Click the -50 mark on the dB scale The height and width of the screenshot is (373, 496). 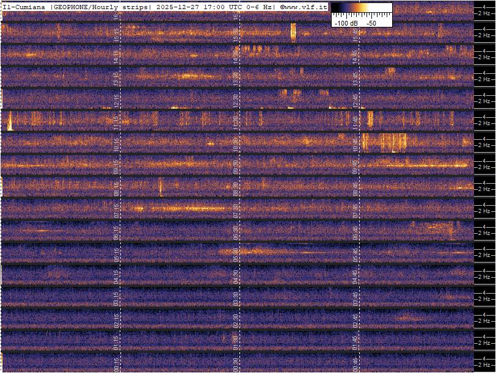pos(371,22)
